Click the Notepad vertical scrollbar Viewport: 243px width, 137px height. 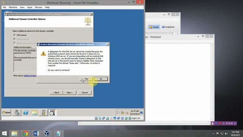click(211, 82)
